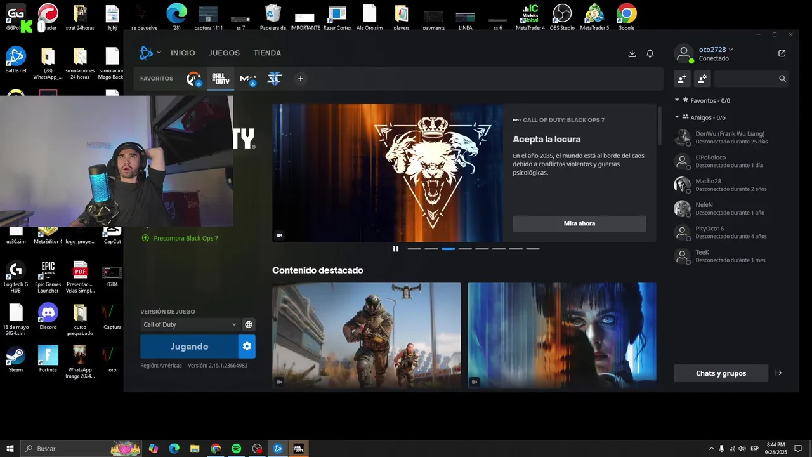Select the Modern Warfare II favorites icon
The width and height of the screenshot is (812, 457).
(x=247, y=79)
